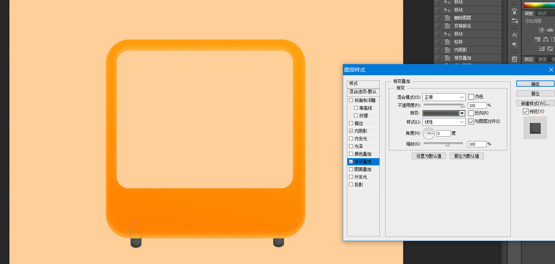Open the 混合模式(O) dropdown

click(x=444, y=97)
